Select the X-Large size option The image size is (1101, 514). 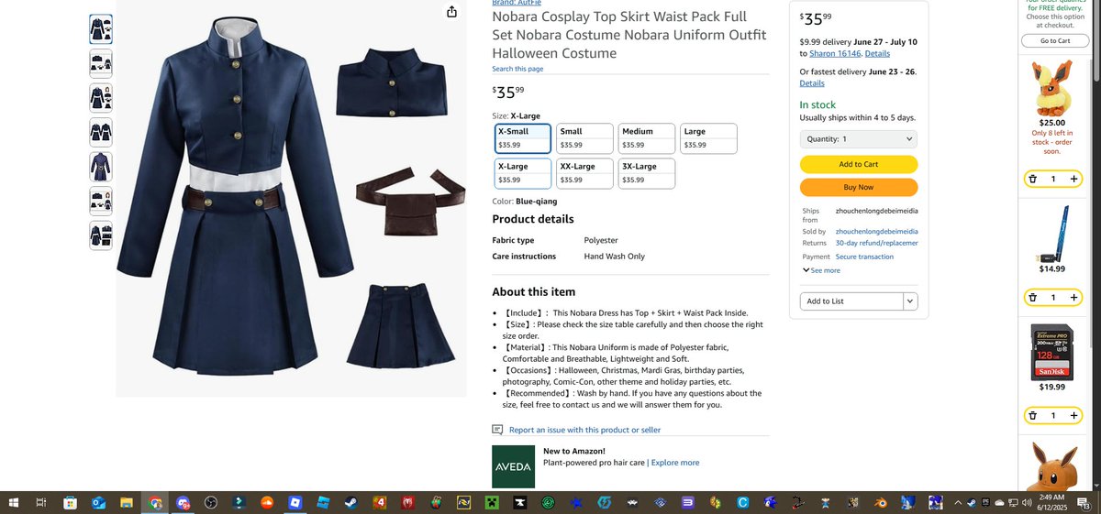523,173
